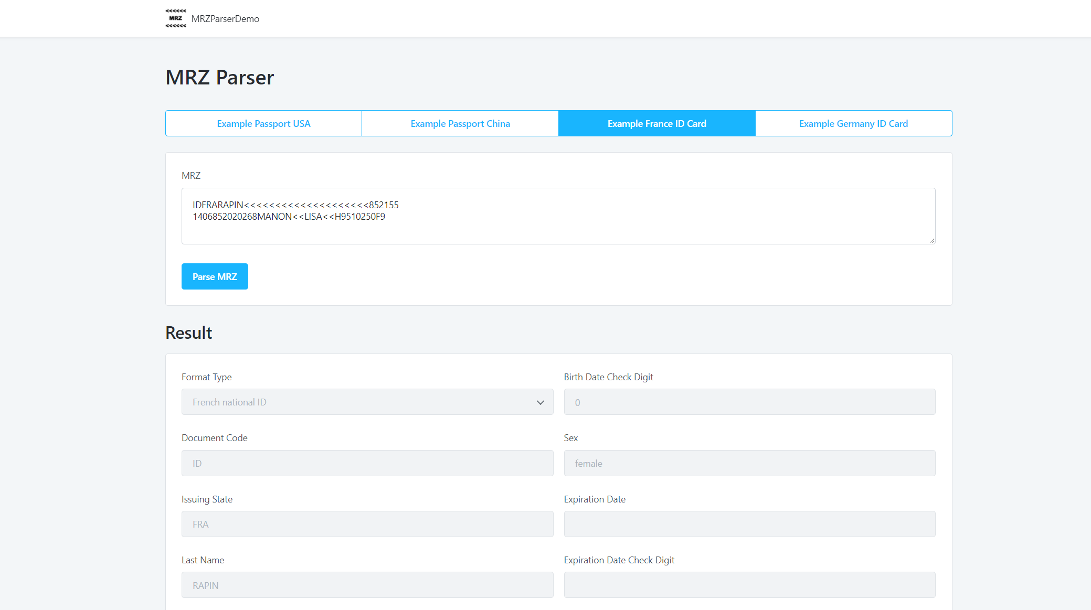The image size is (1091, 610).
Task: Click the Issuing State field showing FRA
Action: tap(367, 524)
